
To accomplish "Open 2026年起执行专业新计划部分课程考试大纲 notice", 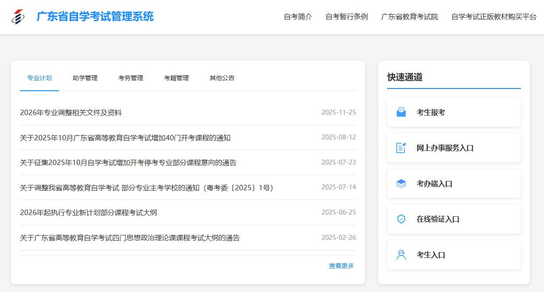I will click(89, 213).
